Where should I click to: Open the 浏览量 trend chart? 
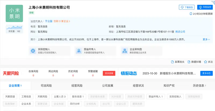[14, 29]
